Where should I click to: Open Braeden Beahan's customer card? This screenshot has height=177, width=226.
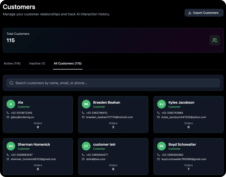pyautogui.click(x=113, y=114)
